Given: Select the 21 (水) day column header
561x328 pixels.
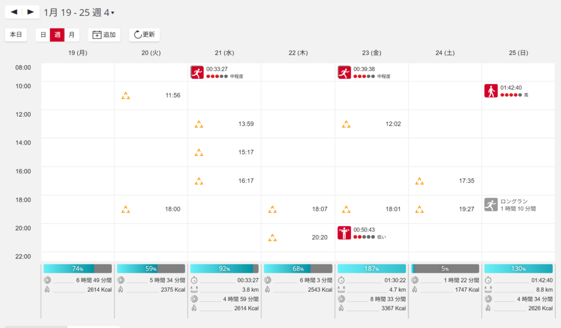Looking at the screenshot, I should pos(225,53).
